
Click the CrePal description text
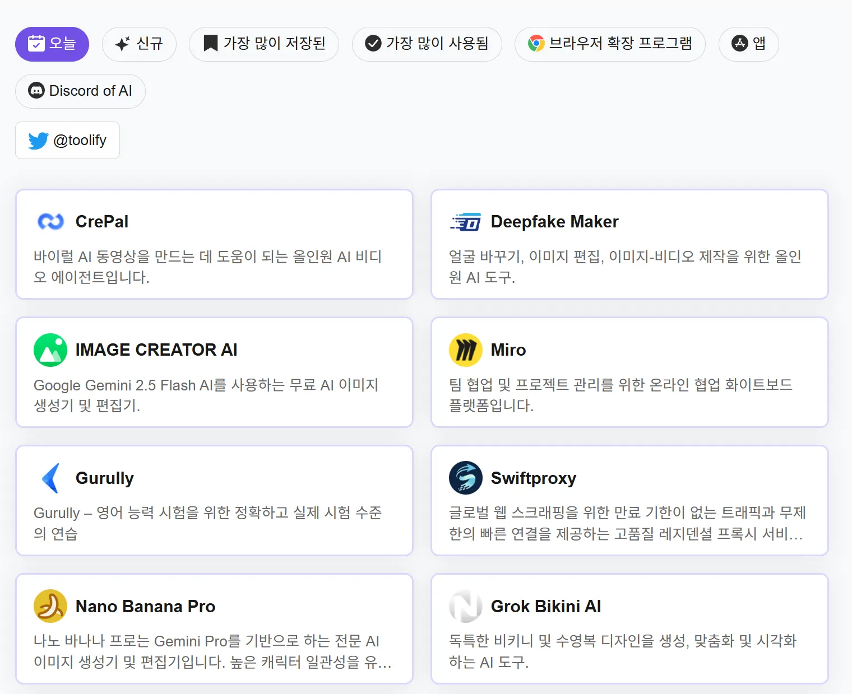coord(208,267)
